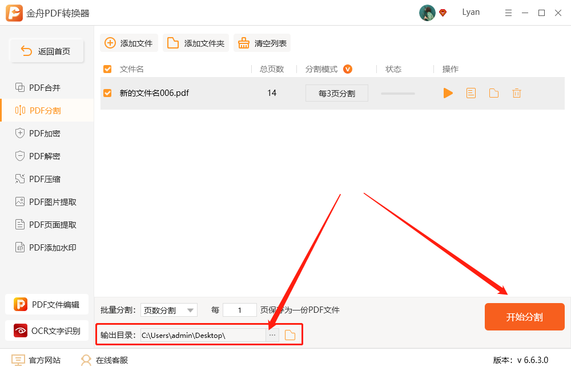Click the file progress bar in 状态 column

pyautogui.click(x=397, y=94)
